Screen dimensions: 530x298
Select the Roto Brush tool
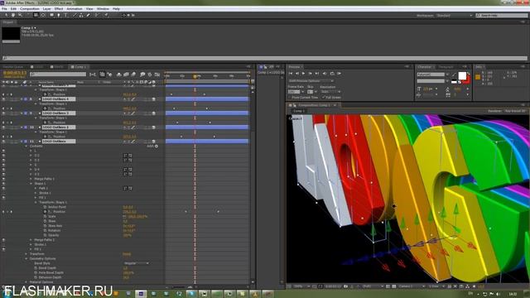(x=97, y=15)
